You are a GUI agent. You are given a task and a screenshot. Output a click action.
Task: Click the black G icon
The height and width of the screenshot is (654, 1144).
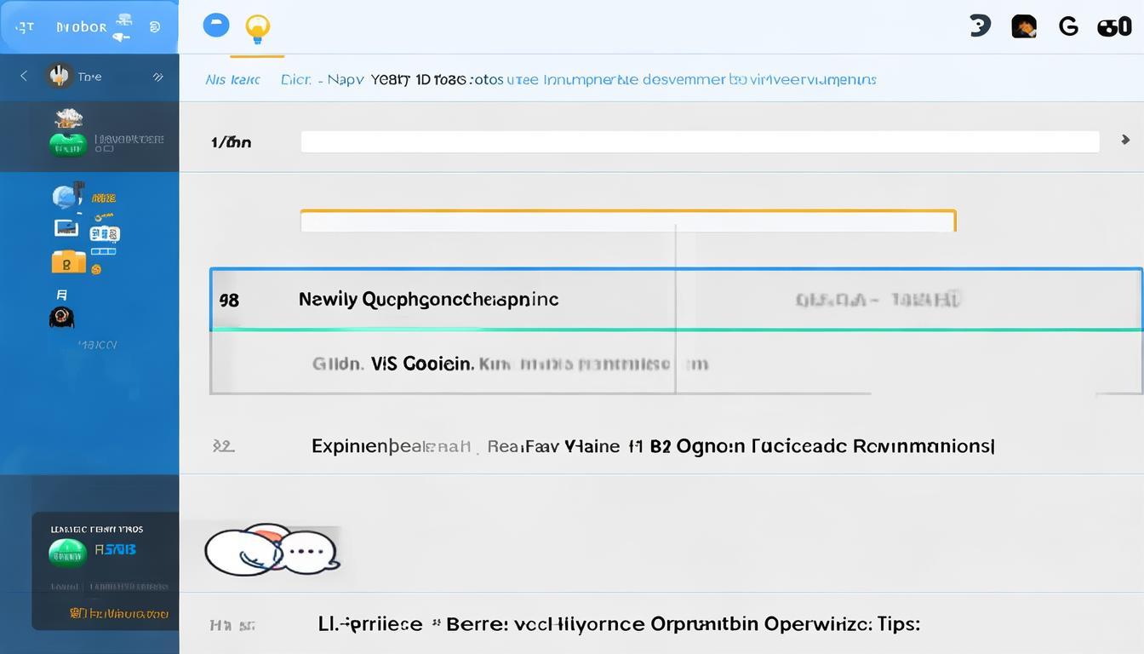point(1068,27)
